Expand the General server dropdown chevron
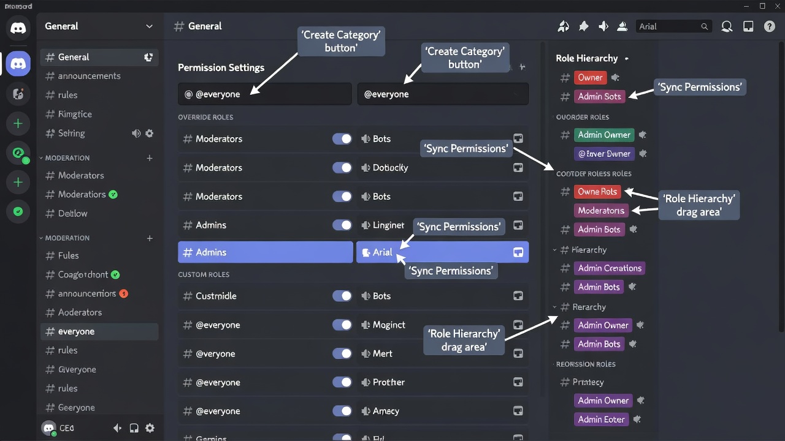The height and width of the screenshot is (441, 785). point(149,26)
